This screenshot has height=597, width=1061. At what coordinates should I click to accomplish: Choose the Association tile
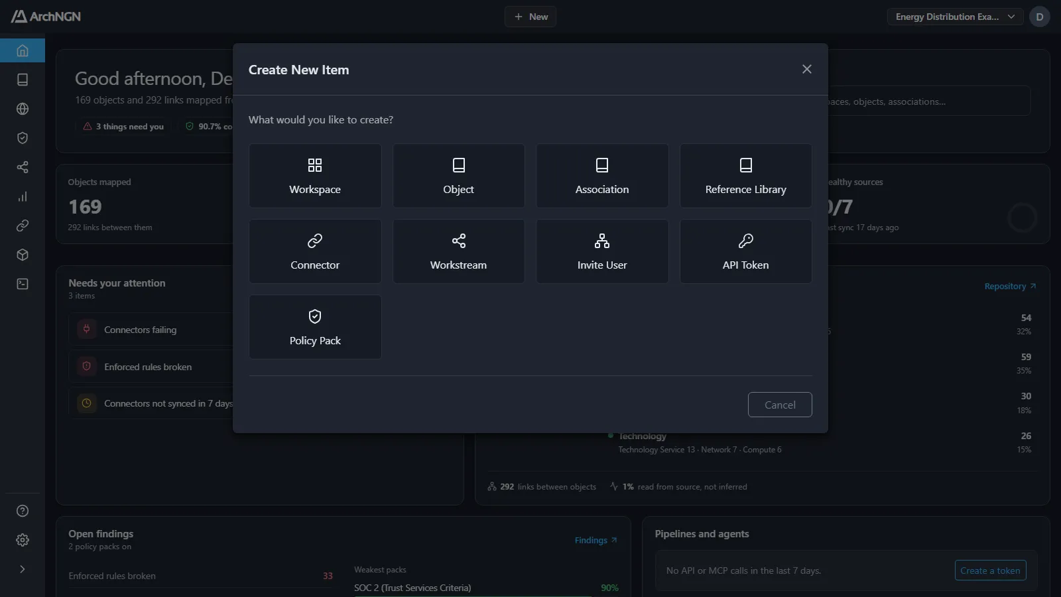(x=602, y=176)
